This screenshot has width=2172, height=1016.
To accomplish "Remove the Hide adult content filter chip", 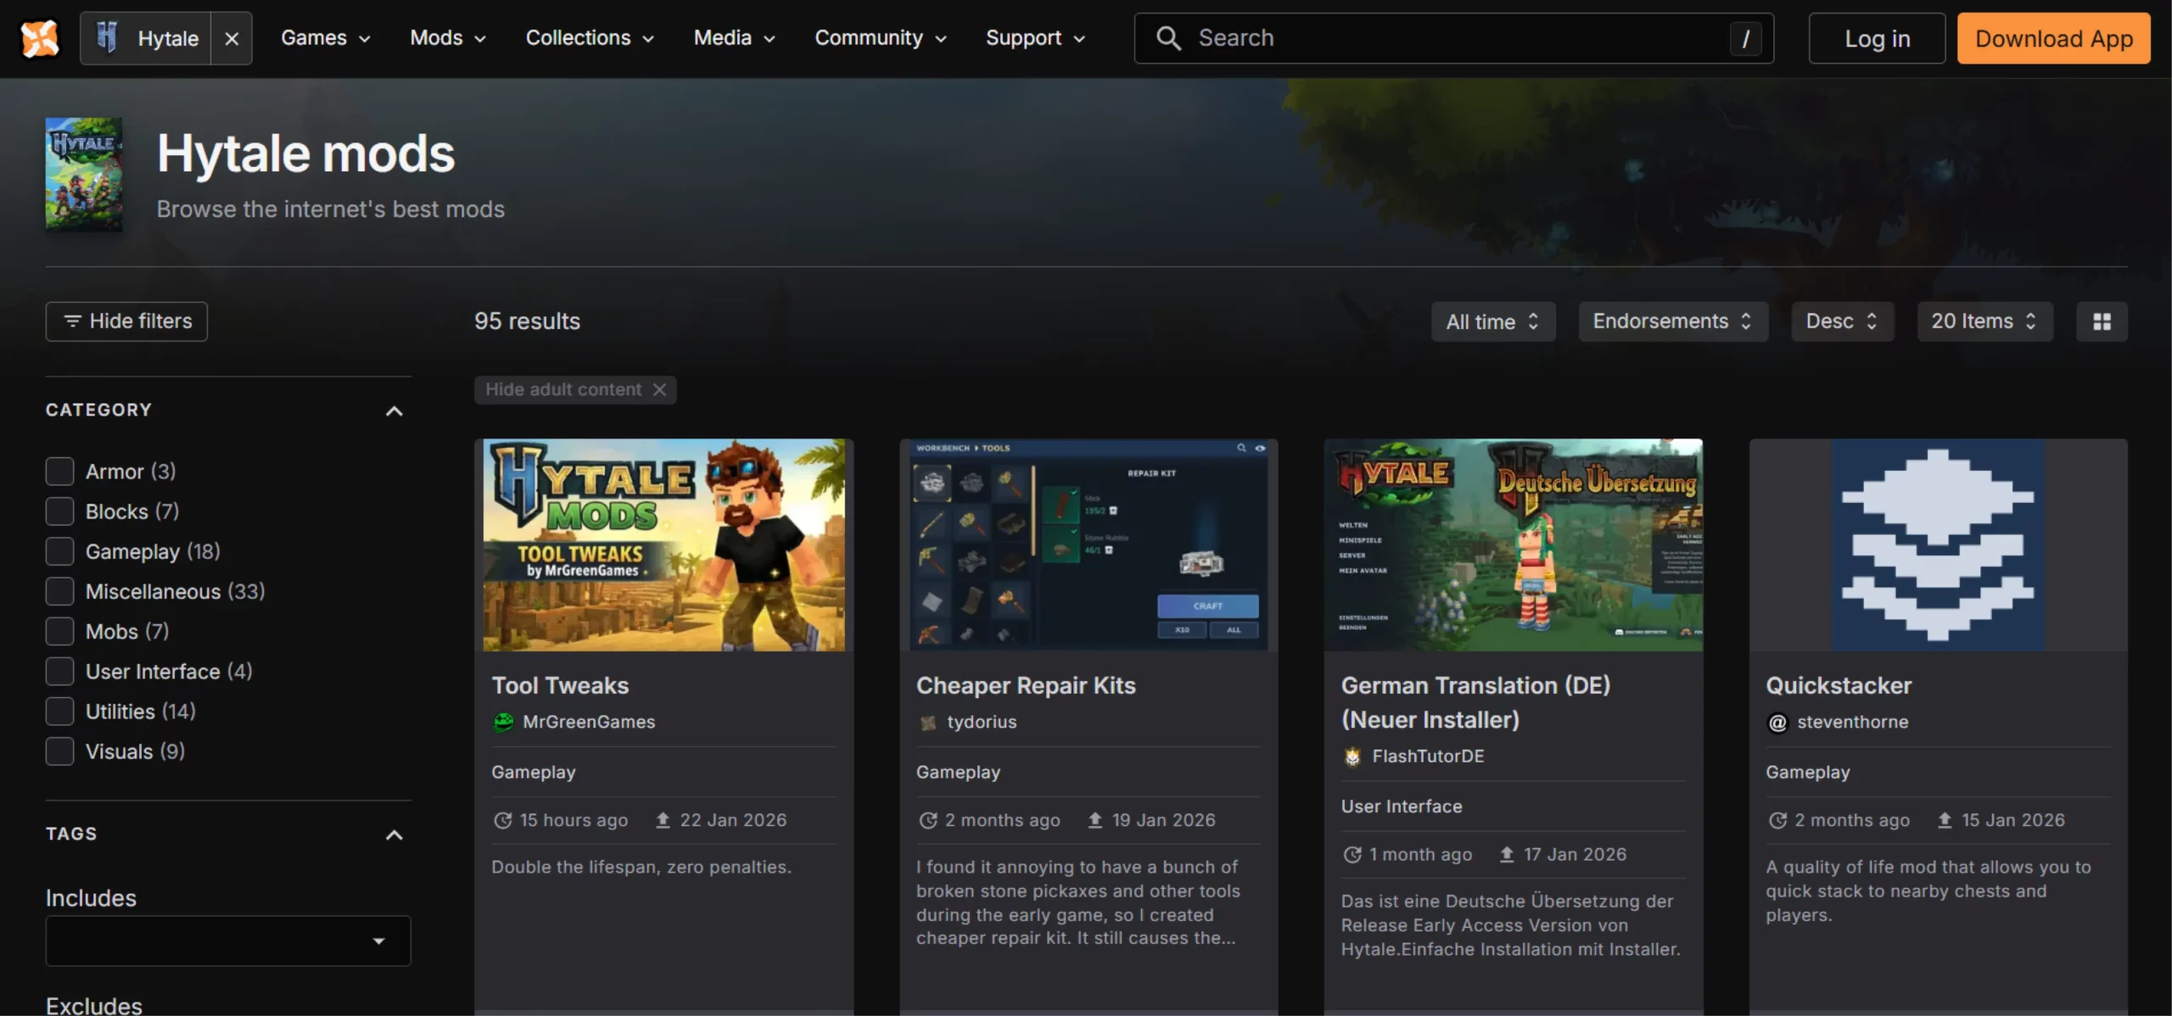I will 659,389.
